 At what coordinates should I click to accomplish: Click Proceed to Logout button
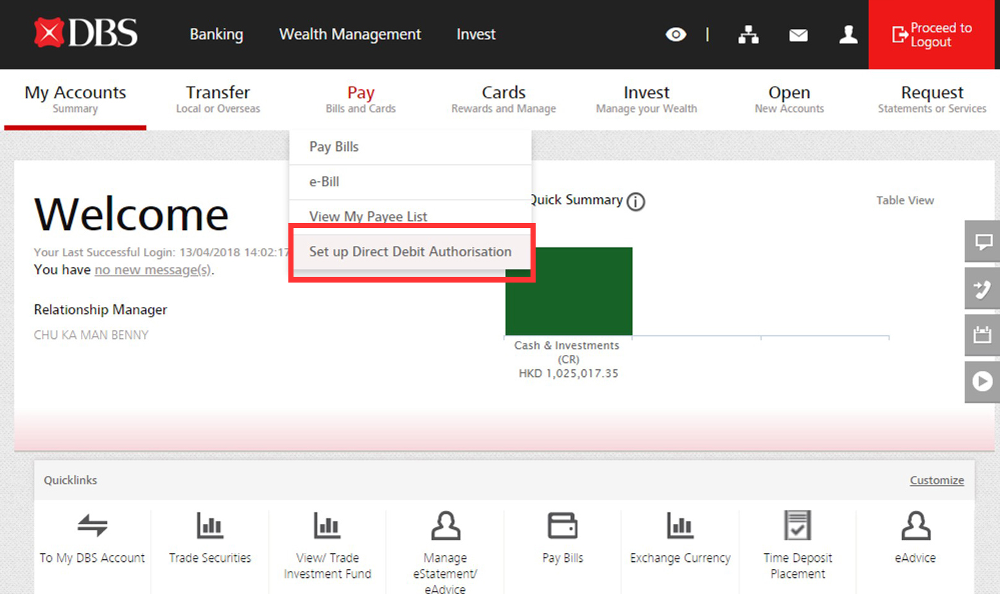(931, 35)
